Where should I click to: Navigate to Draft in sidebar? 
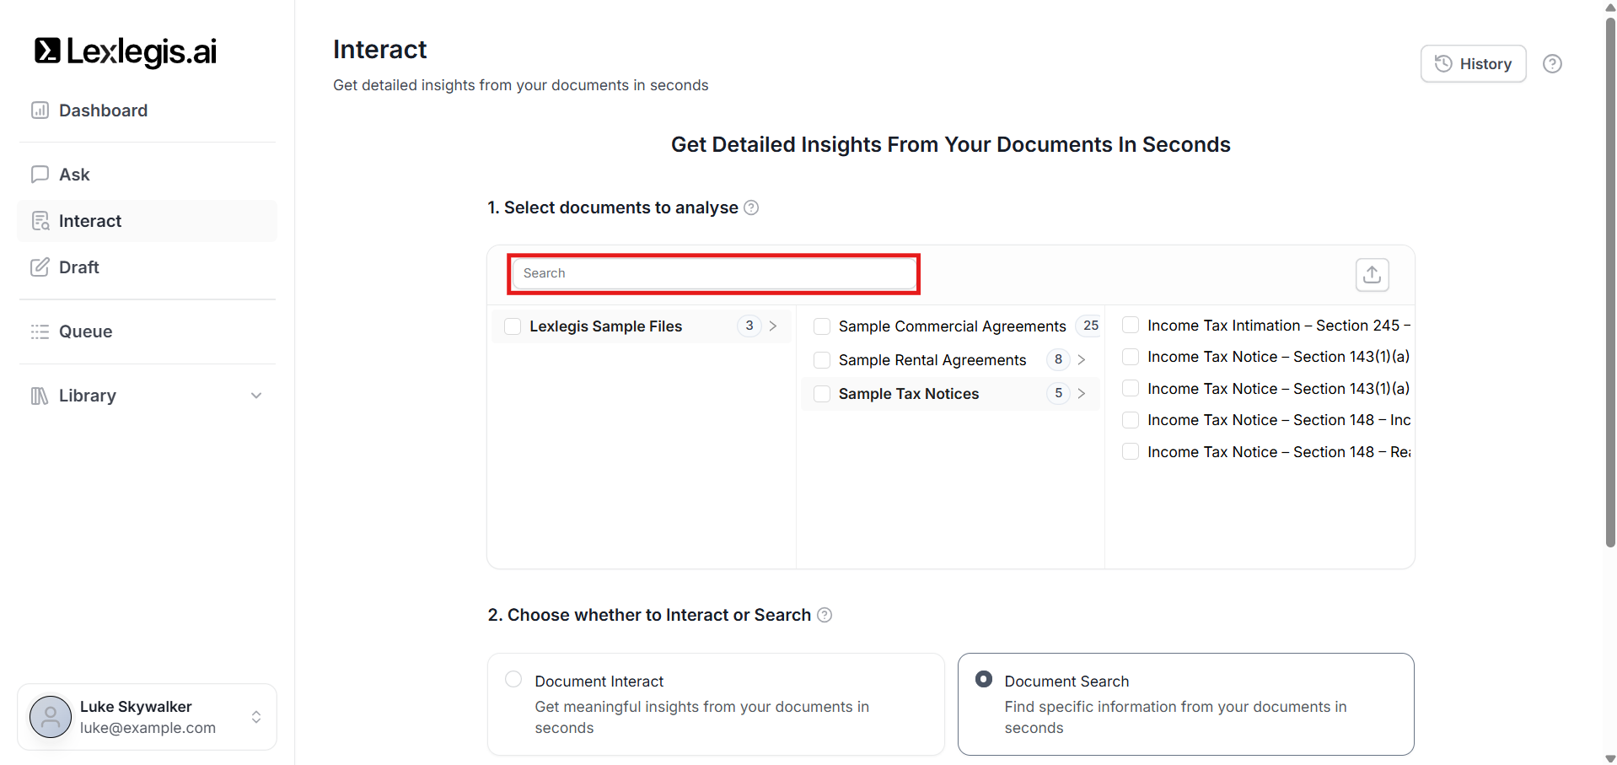[79, 267]
